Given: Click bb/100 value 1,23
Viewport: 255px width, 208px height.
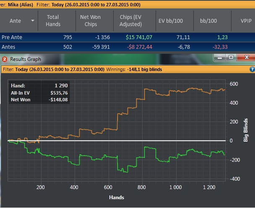Looking at the screenshot, I should (222, 37).
